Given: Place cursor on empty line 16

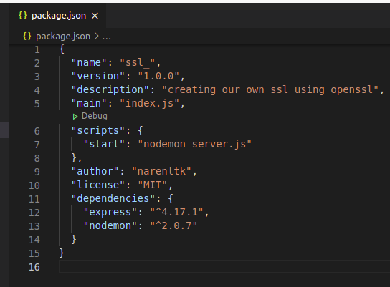Looking at the screenshot, I should click(224, 267).
